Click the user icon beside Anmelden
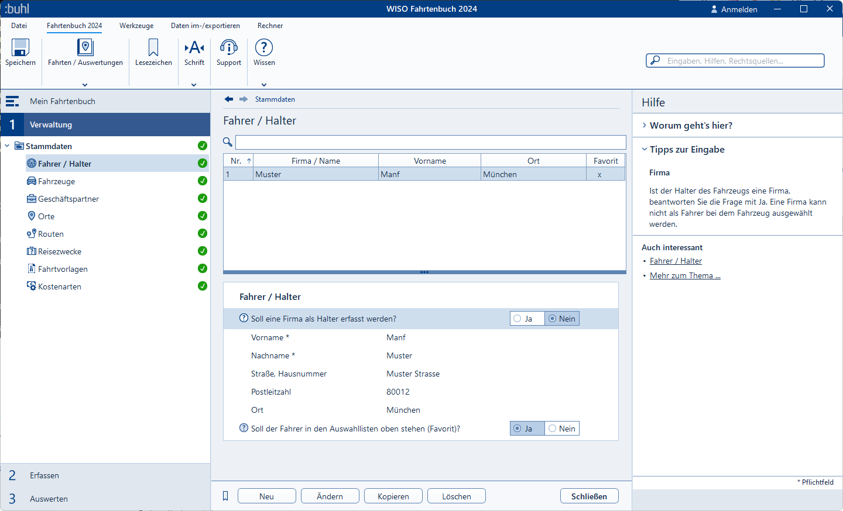The image size is (843, 511). click(714, 9)
